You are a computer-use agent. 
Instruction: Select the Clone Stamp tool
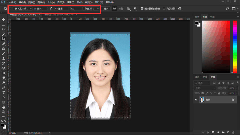tap(3, 58)
